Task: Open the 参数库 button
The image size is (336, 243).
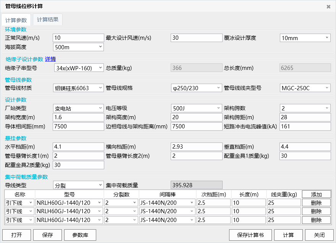Action: pyautogui.click(x=80, y=235)
